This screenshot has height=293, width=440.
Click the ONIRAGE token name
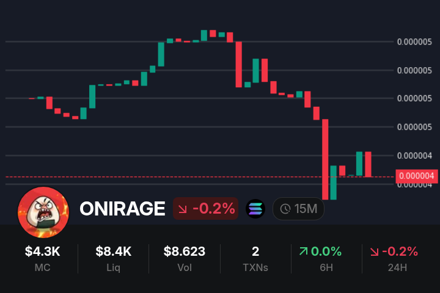[x=122, y=209]
